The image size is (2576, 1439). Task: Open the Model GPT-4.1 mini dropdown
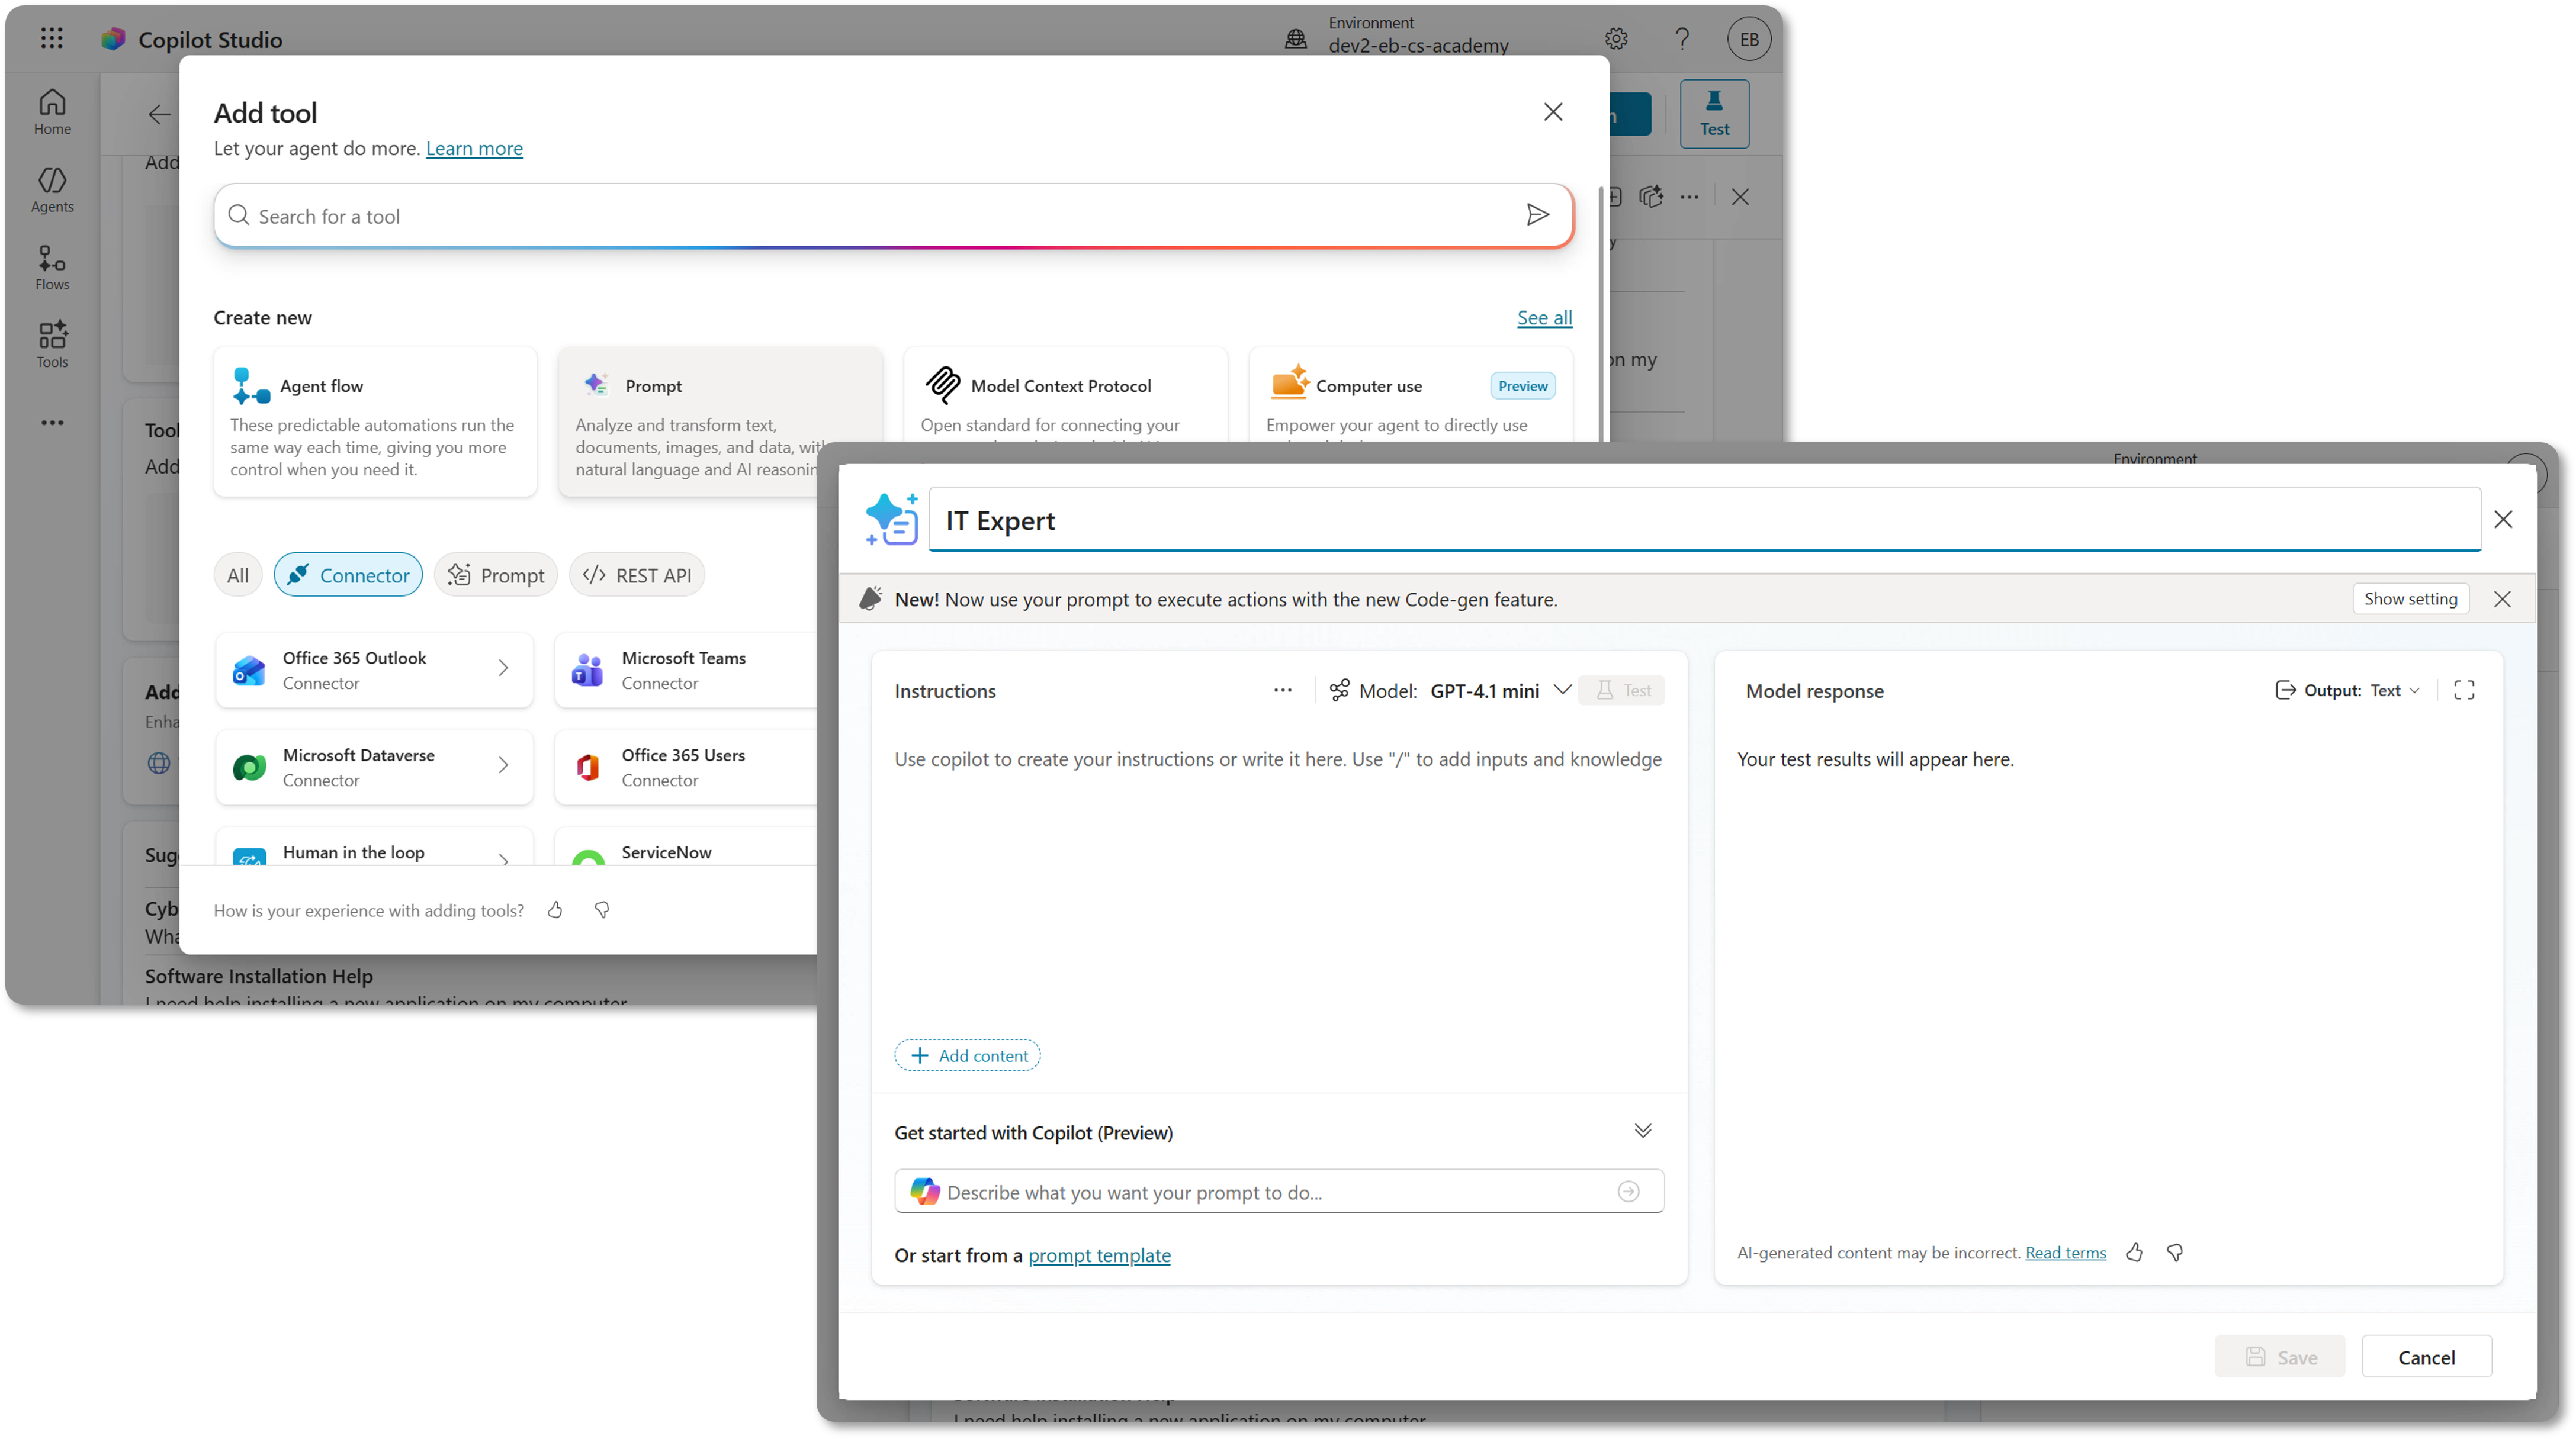(x=1451, y=691)
